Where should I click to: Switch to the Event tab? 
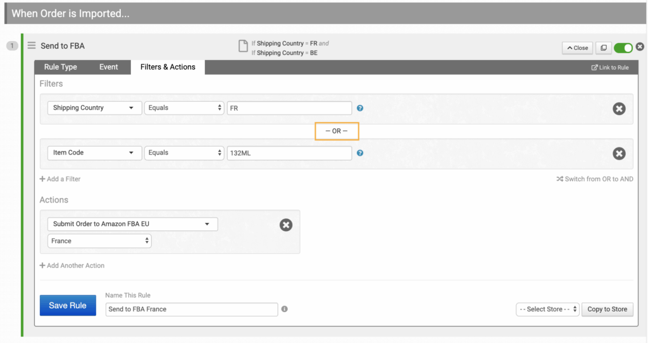tap(109, 67)
